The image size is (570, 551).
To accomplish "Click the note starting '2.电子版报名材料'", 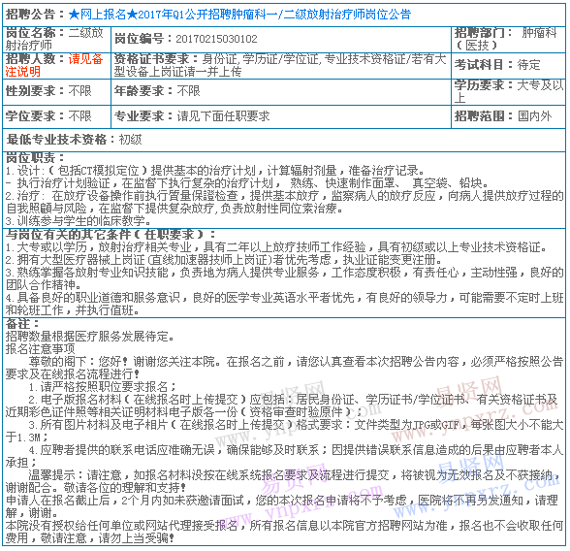I will [282, 405].
